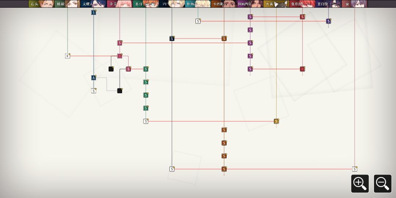Open the pink-haired 李 character tab
Screen dimensions: 396x198
[x=120, y=4]
